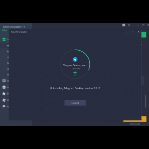
Task: Click the circular uninstall progress ring
Action: pyautogui.click(x=75, y=64)
